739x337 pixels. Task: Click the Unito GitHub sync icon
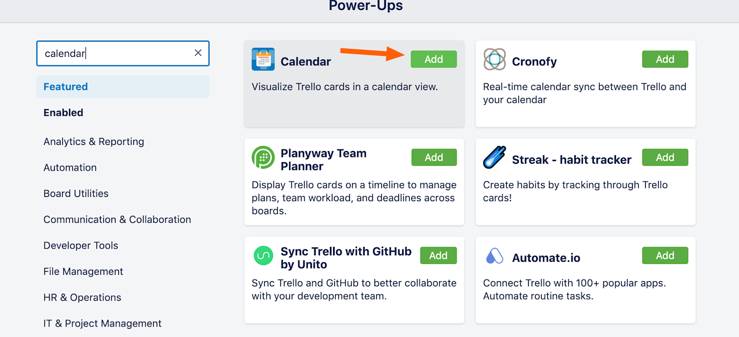pyautogui.click(x=263, y=255)
